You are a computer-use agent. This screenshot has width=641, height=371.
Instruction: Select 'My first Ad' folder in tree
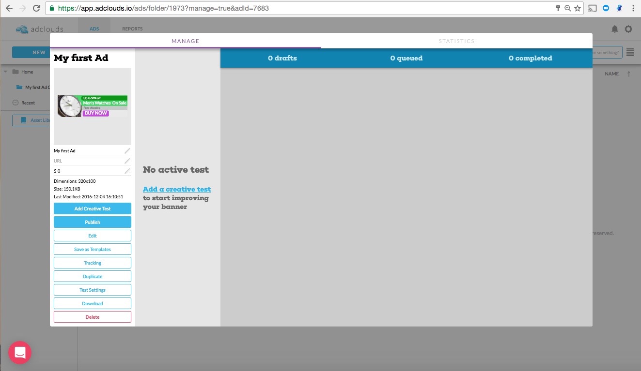point(33,88)
